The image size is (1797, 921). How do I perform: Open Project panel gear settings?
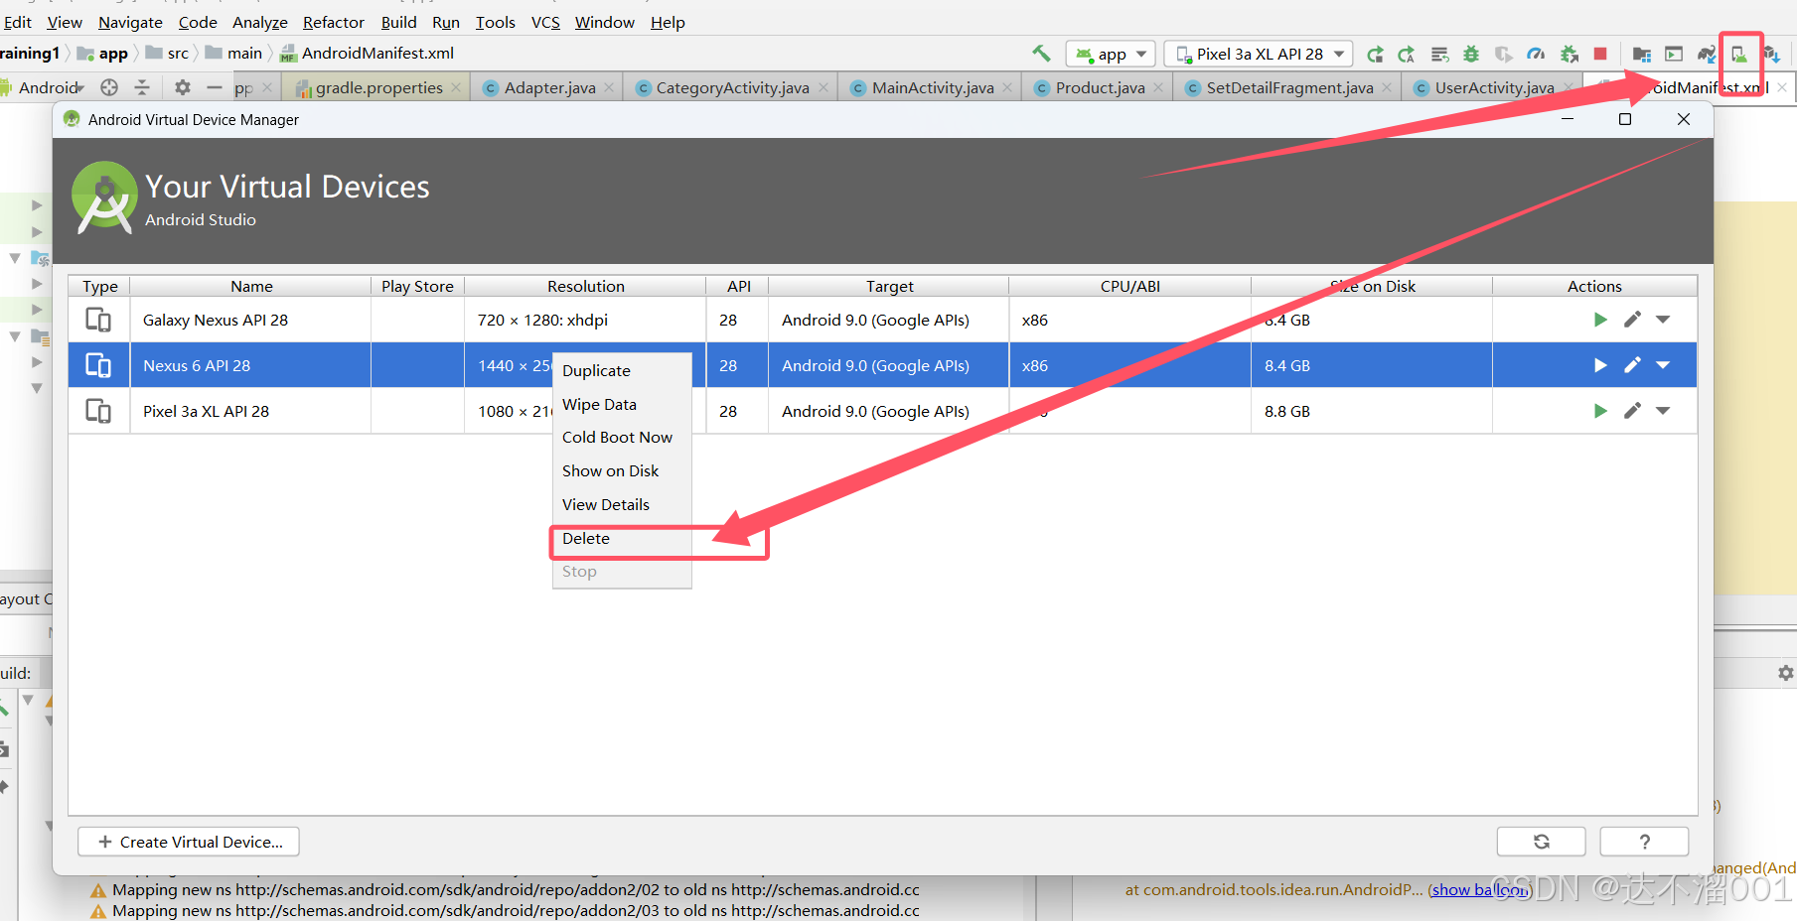coord(183,87)
